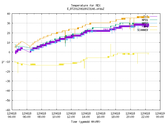Click the °C y-axis unit label
This screenshot has width=165, height=124.
[x=3, y=62]
